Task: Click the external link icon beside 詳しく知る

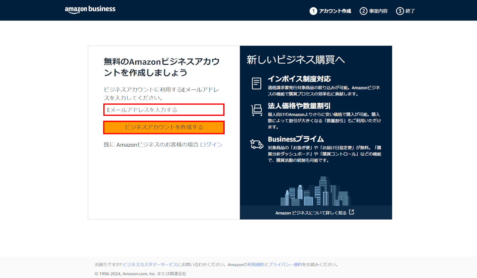Action: coord(351,212)
